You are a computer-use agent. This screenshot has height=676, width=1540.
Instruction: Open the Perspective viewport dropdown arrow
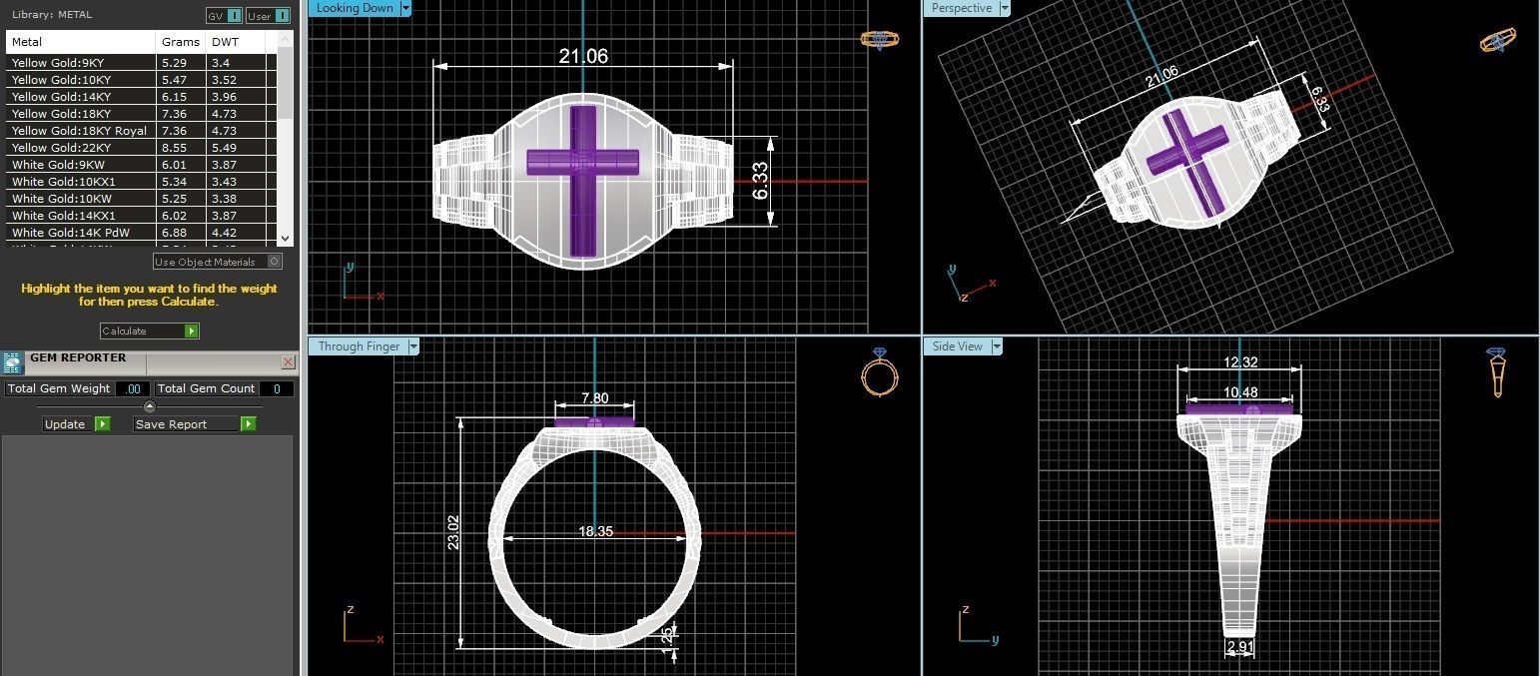1005,8
